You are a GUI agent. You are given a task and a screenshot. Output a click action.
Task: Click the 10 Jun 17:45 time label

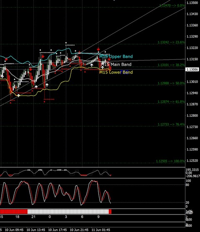point(57,230)
